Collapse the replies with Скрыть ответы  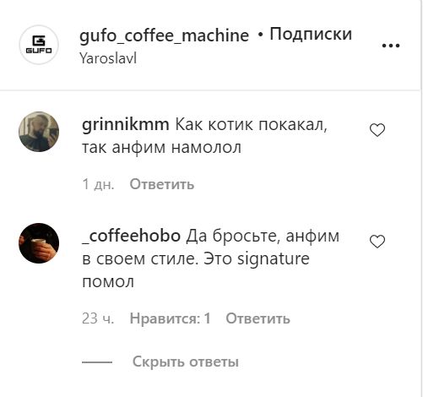pyautogui.click(x=186, y=362)
